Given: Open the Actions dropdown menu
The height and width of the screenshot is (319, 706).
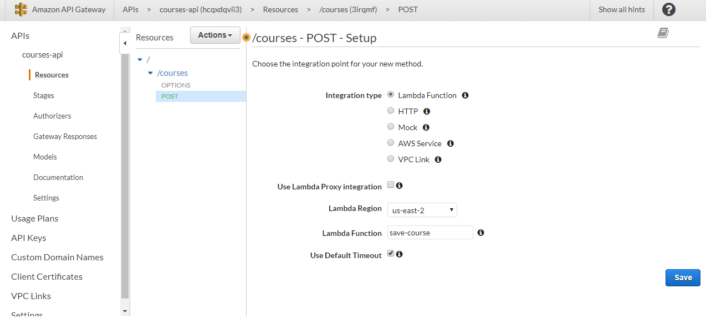Looking at the screenshot, I should click(215, 35).
